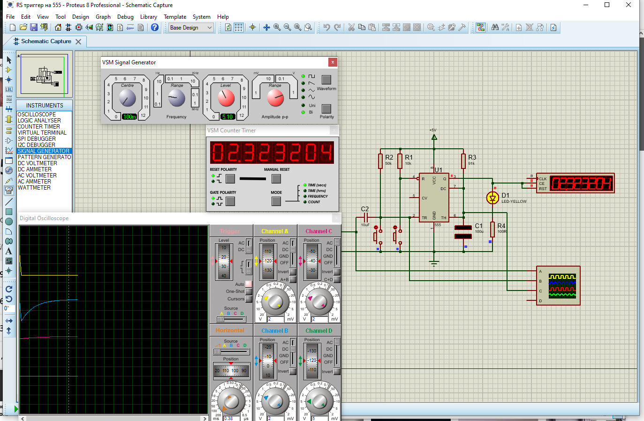Open the Template menu
The width and height of the screenshot is (644, 421).
point(175,16)
